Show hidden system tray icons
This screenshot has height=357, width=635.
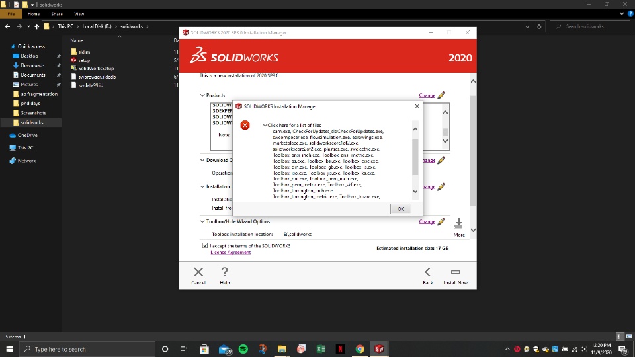(507, 349)
